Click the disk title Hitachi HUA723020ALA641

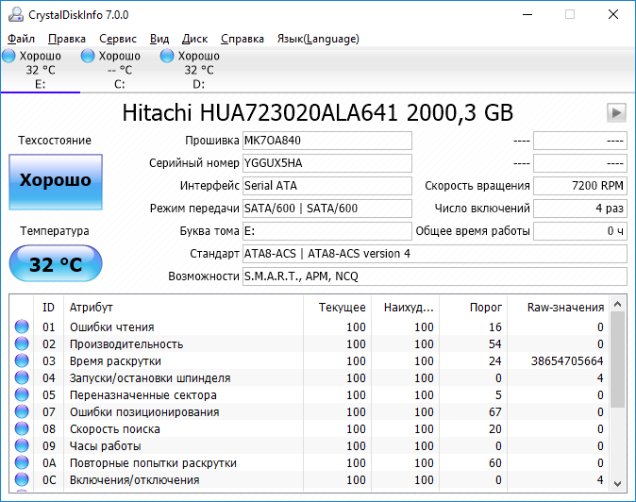click(x=259, y=112)
